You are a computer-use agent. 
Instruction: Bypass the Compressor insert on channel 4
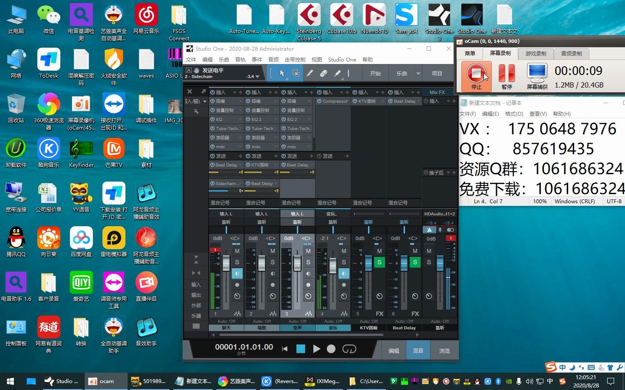(x=319, y=101)
